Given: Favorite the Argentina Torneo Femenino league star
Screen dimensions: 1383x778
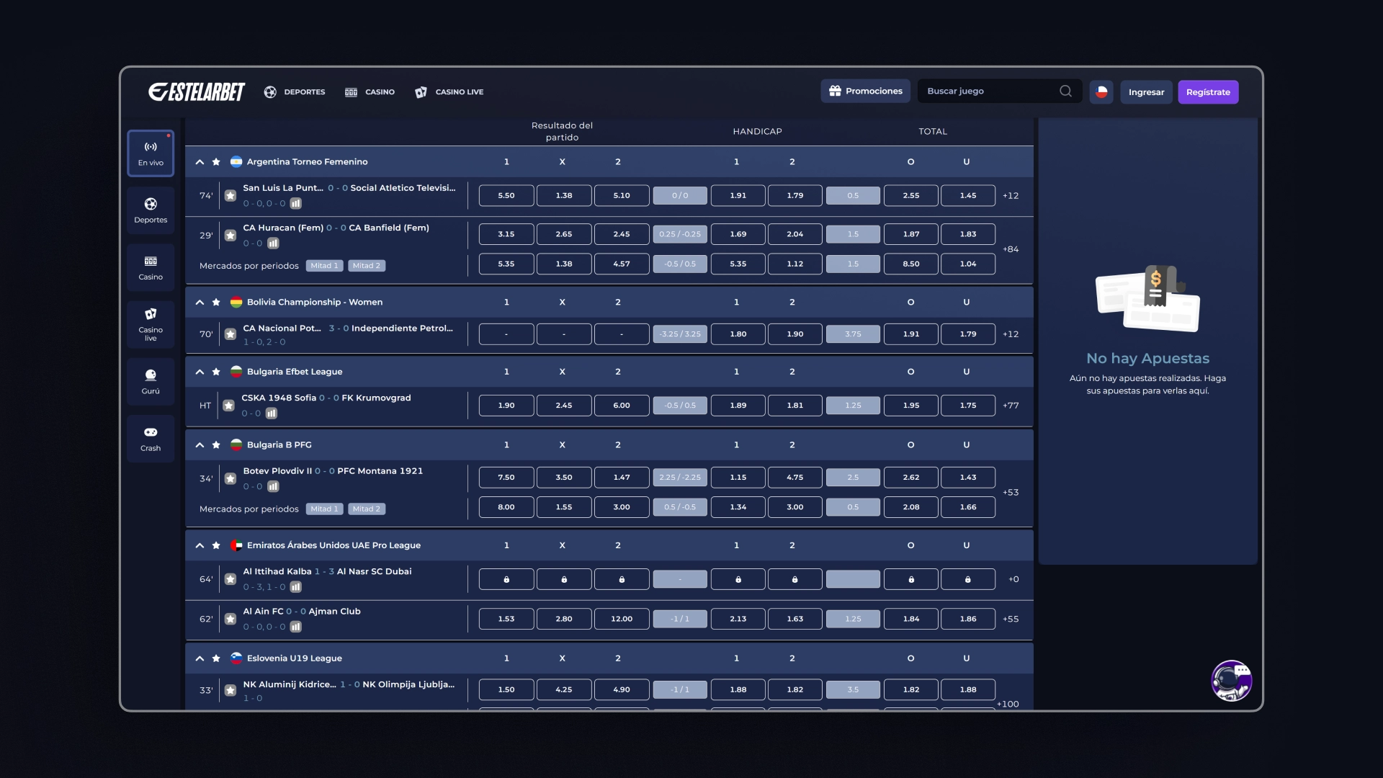Looking at the screenshot, I should (216, 162).
